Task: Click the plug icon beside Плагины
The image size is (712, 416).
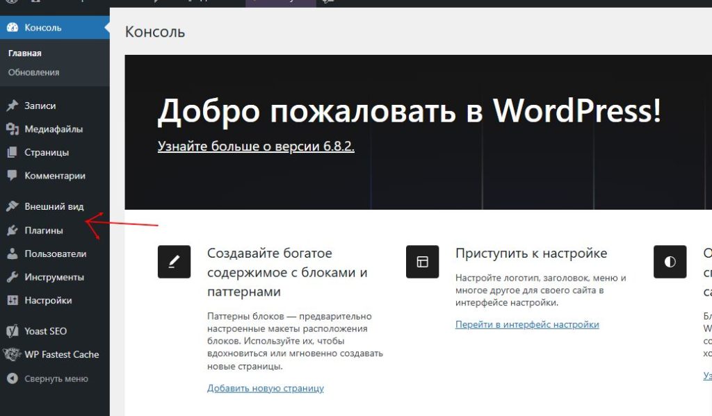Action: tap(13, 231)
